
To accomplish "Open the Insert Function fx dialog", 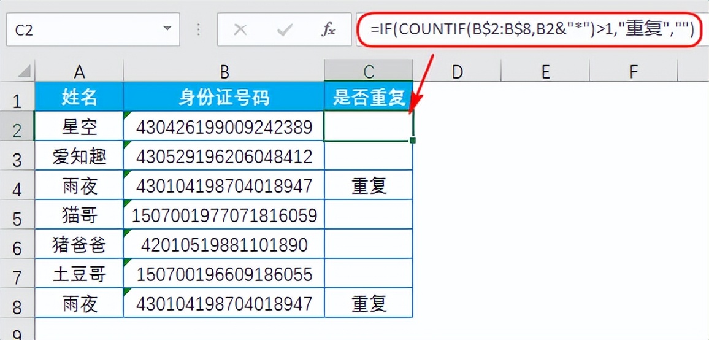I will point(328,30).
